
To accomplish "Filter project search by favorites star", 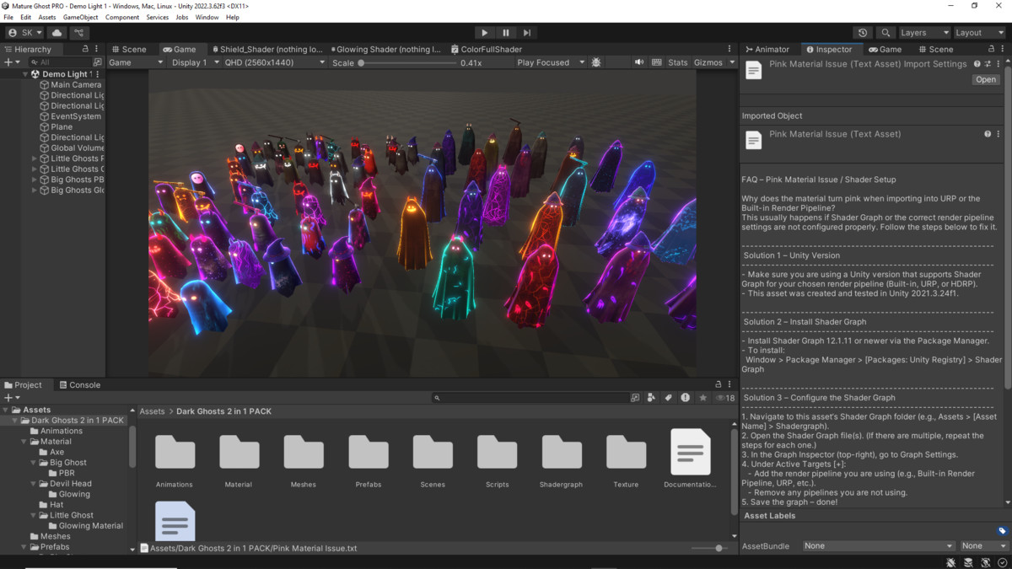I will [x=702, y=398].
